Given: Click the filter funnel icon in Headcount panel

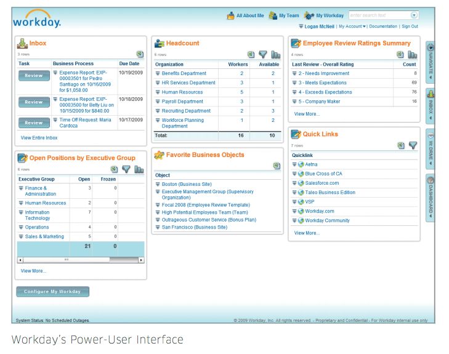Looking at the screenshot, I should pyautogui.click(x=263, y=55).
